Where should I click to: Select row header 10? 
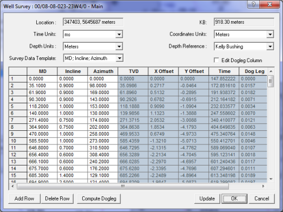pyautogui.click(x=18, y=141)
